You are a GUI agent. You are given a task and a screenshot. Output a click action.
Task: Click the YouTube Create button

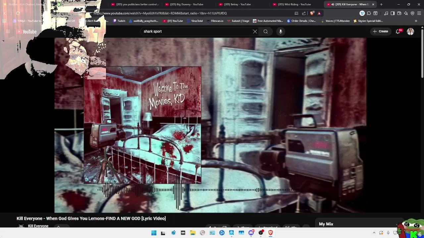[380, 31]
